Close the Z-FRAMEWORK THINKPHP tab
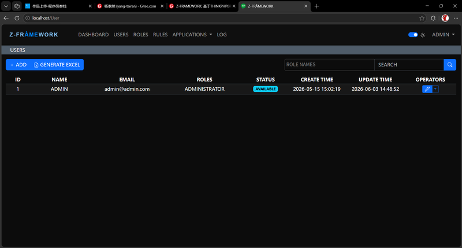This screenshot has height=248, width=462. (x=234, y=6)
